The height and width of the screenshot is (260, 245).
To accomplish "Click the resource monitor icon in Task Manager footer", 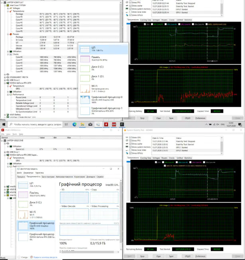I will [32, 257].
